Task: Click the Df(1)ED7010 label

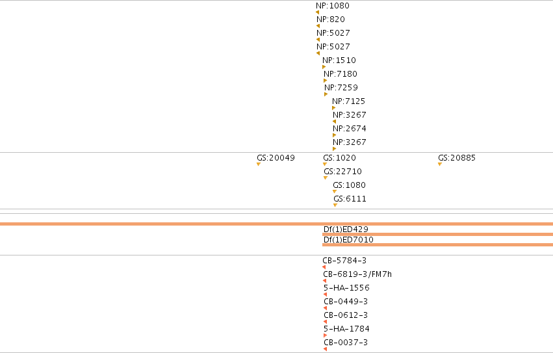Action: tap(348, 240)
